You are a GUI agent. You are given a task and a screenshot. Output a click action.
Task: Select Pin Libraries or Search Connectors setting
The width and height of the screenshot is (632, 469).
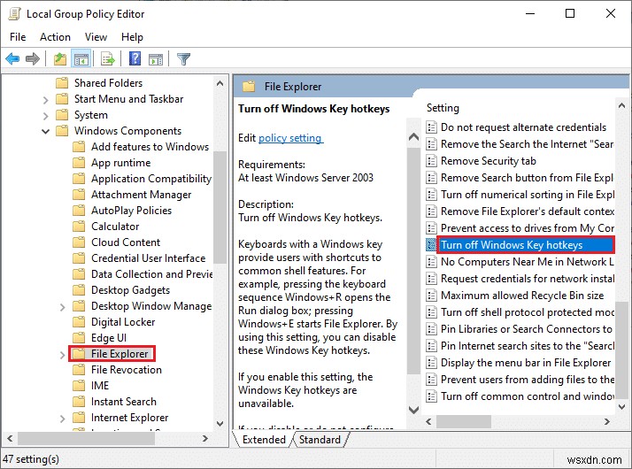pos(527,329)
